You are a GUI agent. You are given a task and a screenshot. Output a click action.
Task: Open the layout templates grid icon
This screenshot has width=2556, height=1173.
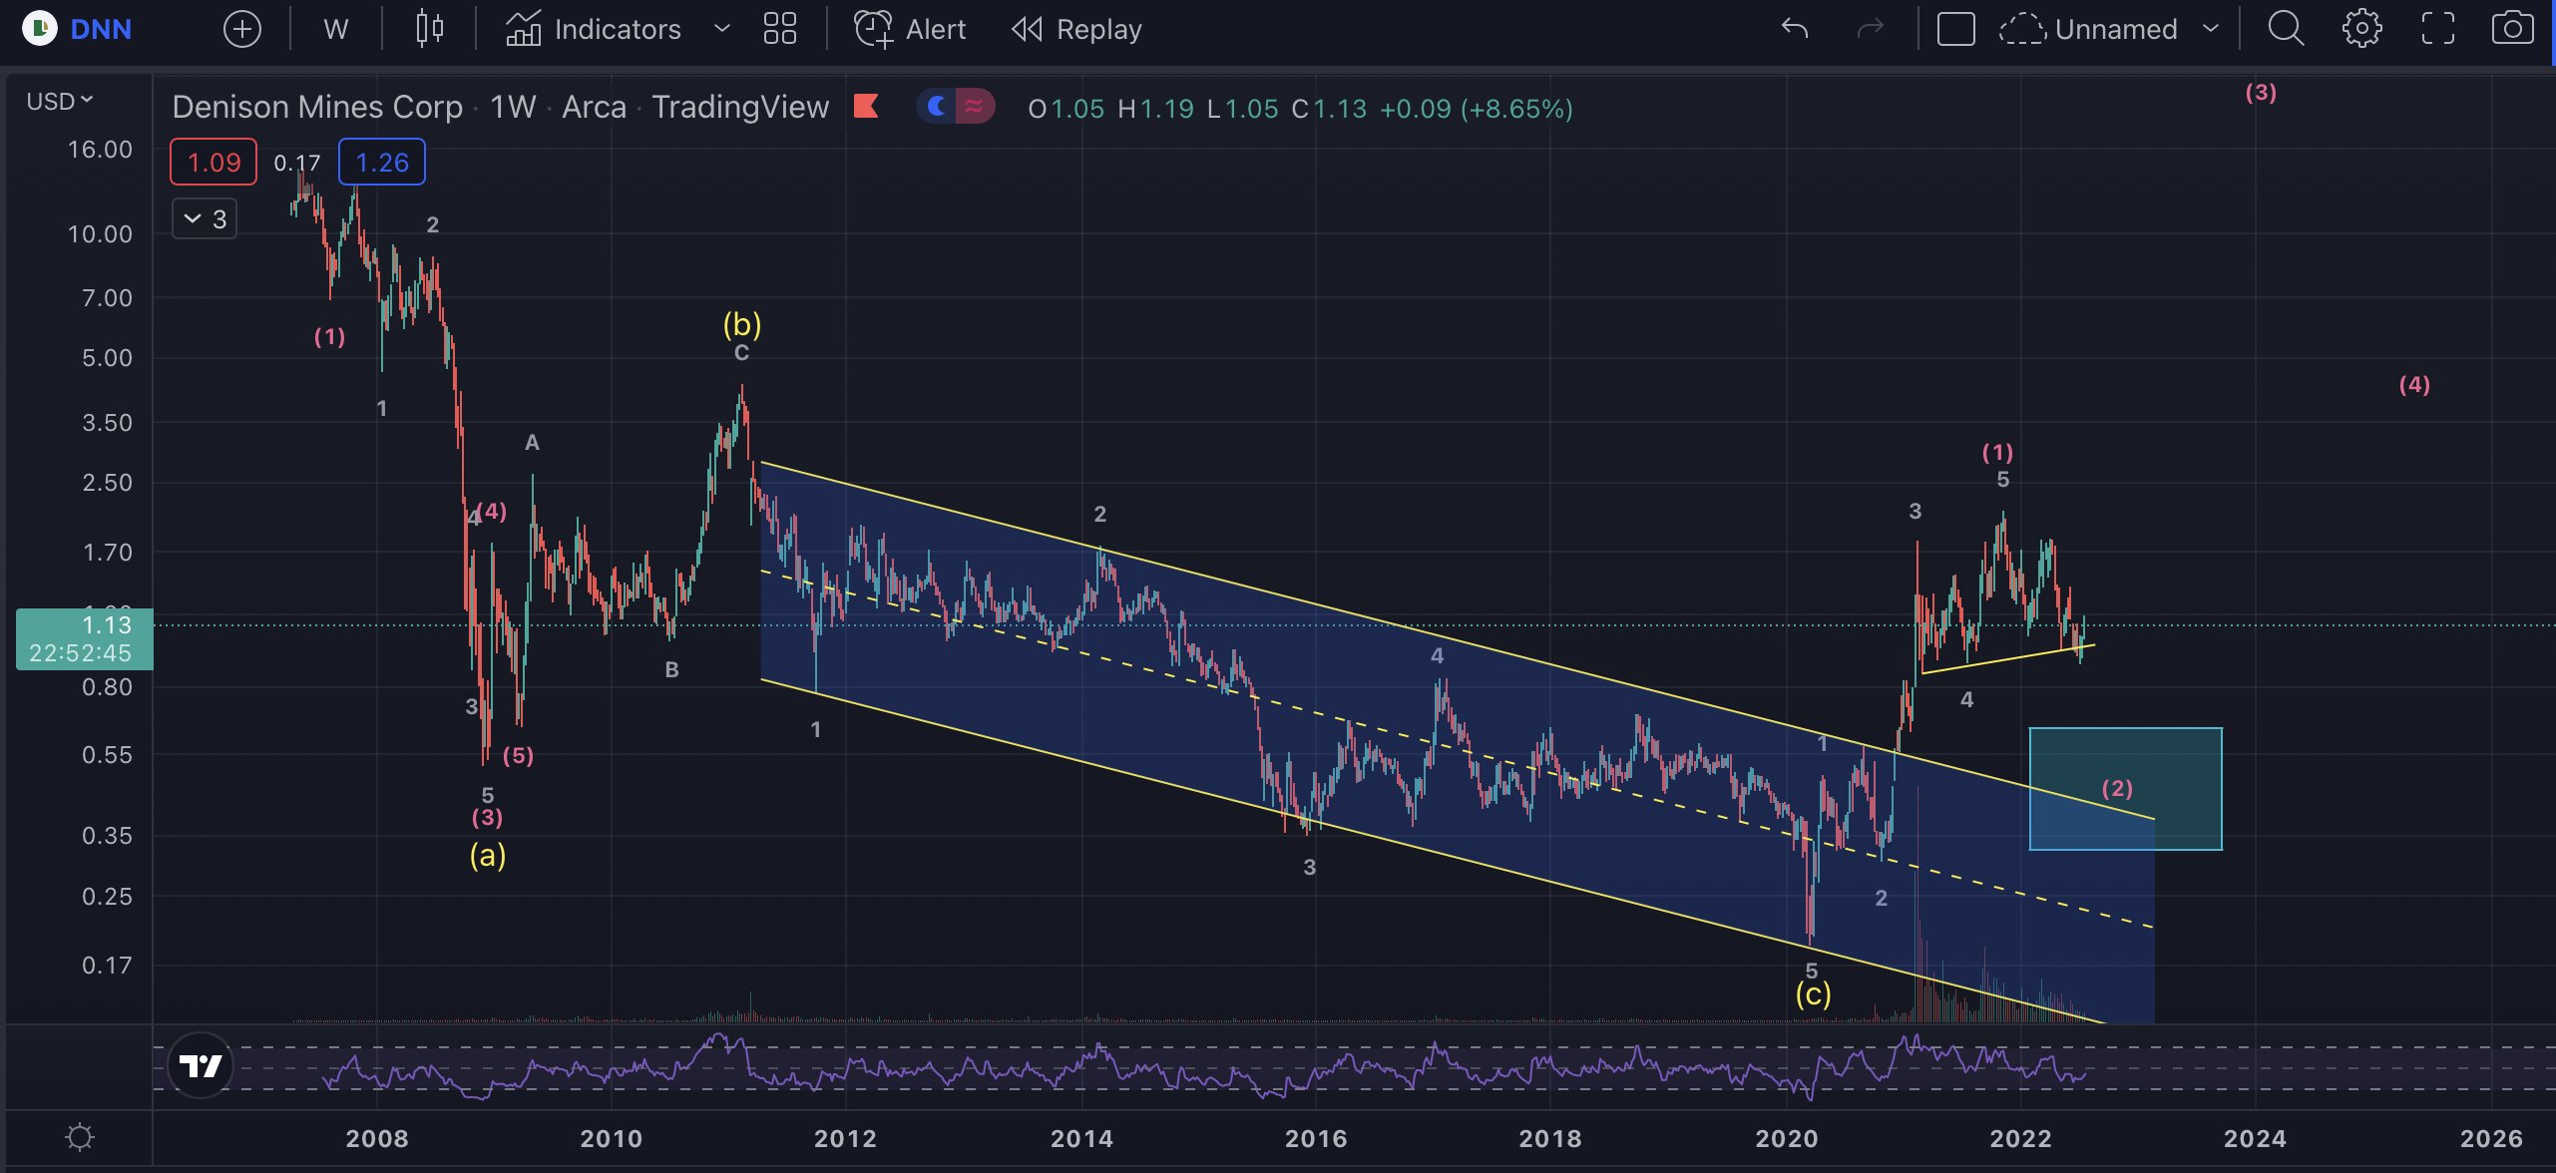[779, 29]
